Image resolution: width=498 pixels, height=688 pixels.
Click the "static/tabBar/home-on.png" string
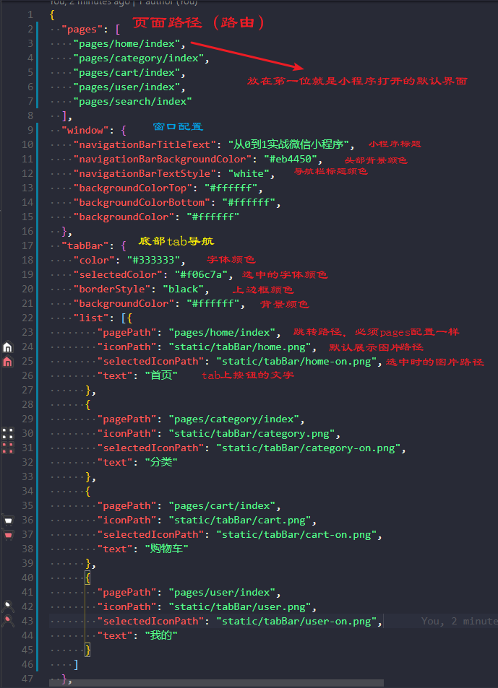coord(296,361)
